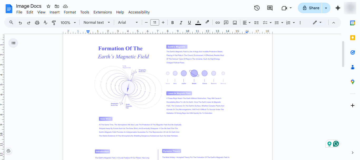Open the text alignment dropdown
This screenshot has width=360, height=160.
(246, 23)
